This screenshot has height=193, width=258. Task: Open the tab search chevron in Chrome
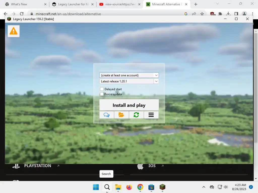point(217,4)
